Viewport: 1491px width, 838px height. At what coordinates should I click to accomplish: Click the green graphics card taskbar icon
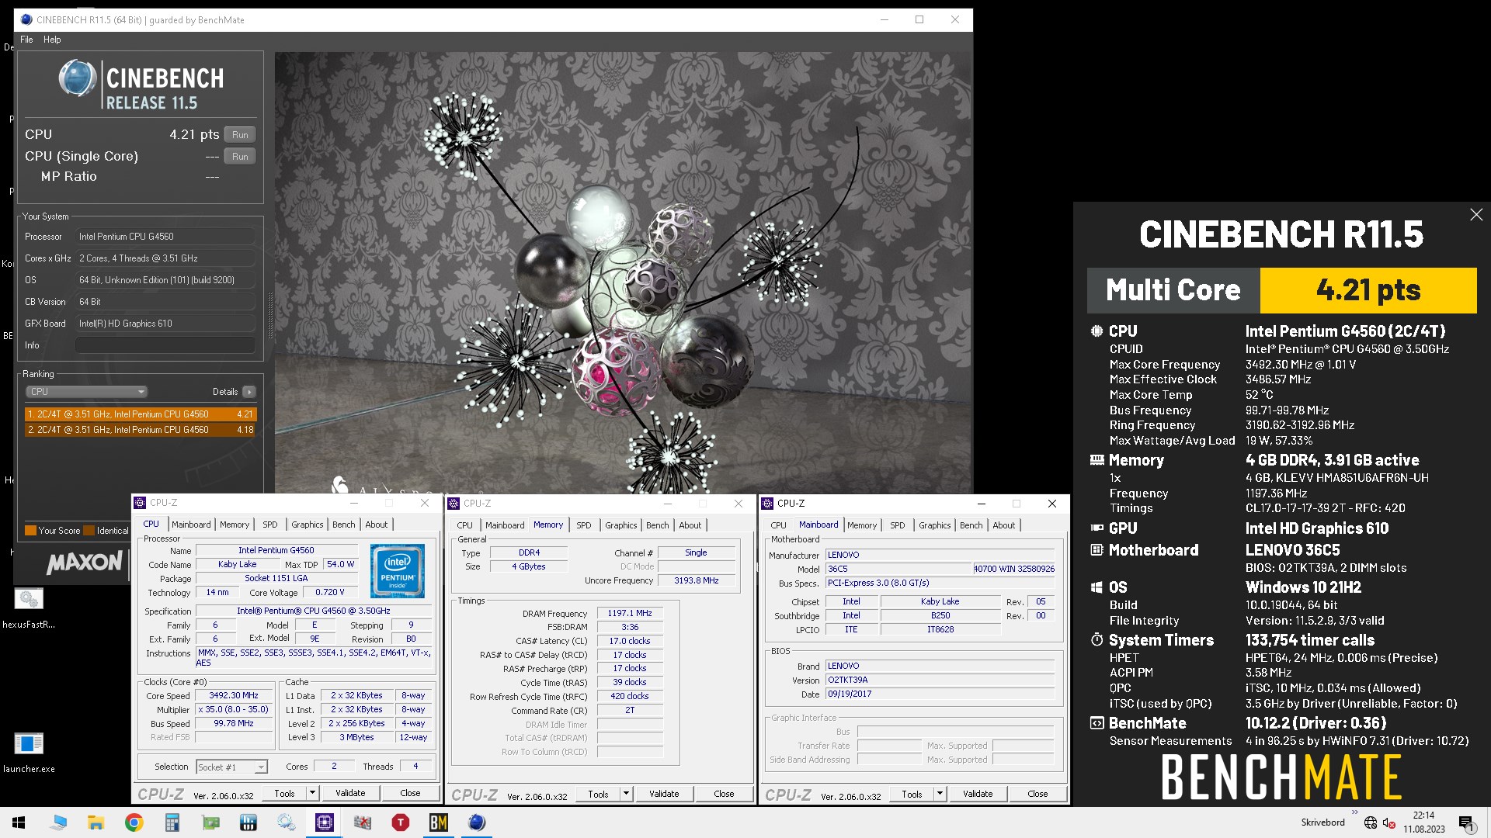pyautogui.click(x=210, y=822)
